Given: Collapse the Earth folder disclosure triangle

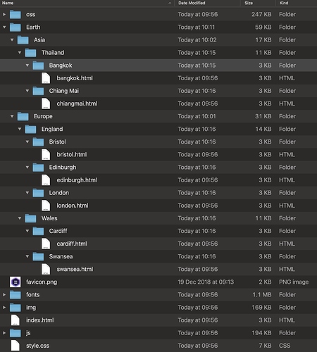Looking at the screenshot, I should pos(4,27).
